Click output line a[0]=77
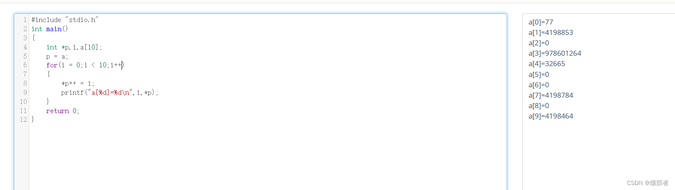 pyautogui.click(x=541, y=22)
